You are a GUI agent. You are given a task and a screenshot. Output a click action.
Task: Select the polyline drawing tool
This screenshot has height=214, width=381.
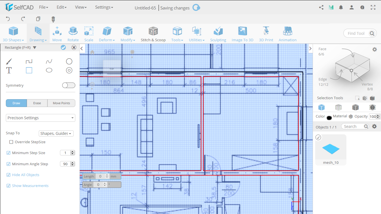point(29,61)
